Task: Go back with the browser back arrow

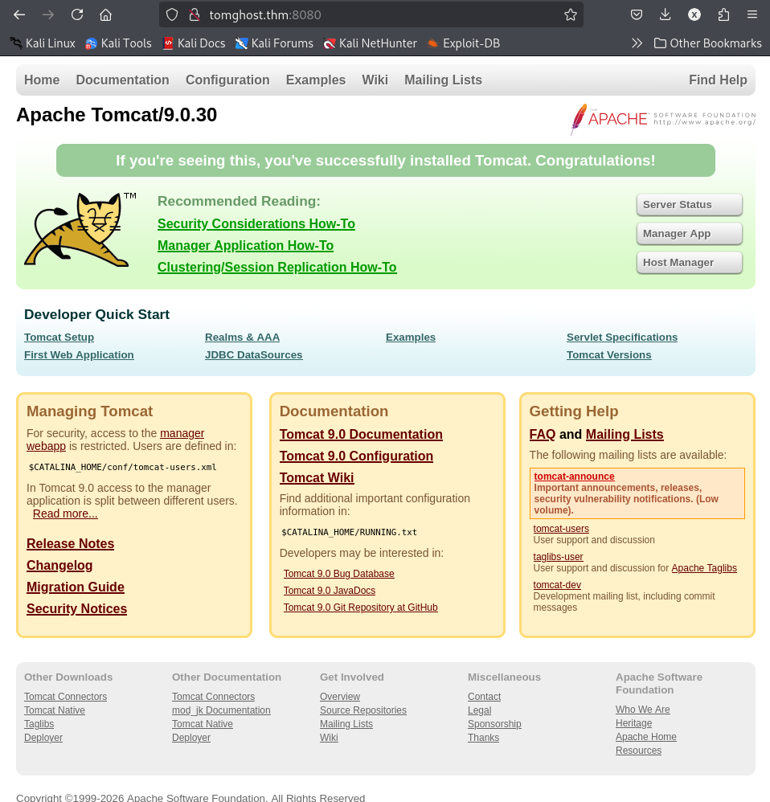Action: (19, 14)
